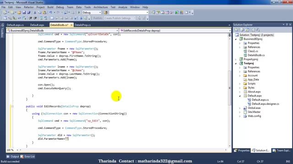The height and width of the screenshot is (164, 293).
Task: Click the View Code icon in Solution Explorer
Action: pyautogui.click(x=253, y=30)
